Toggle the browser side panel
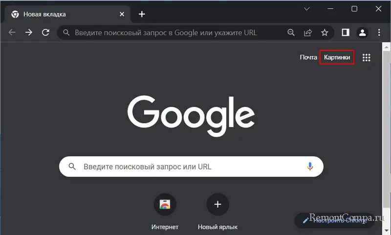The height and width of the screenshot is (235, 391). pyautogui.click(x=346, y=33)
